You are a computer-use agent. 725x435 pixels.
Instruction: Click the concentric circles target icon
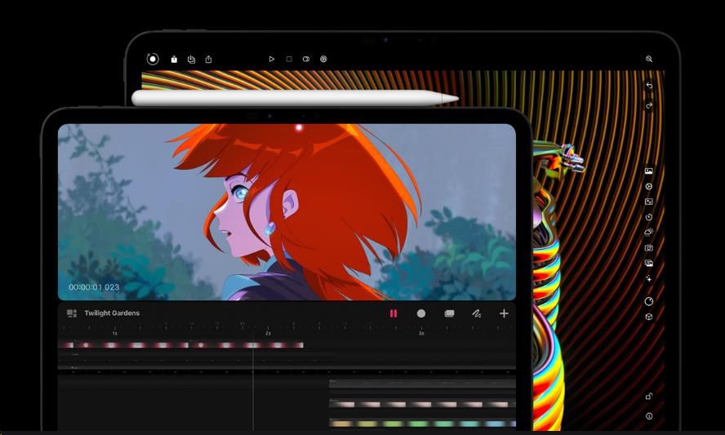pos(323,60)
